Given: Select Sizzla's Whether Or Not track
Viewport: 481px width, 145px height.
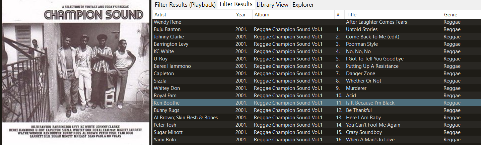Looking at the screenshot, I should tap(363, 81).
